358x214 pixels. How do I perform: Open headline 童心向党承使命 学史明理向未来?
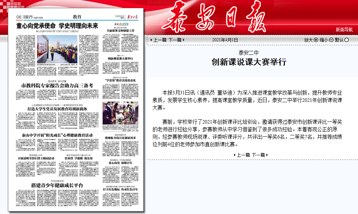[x=57, y=26]
